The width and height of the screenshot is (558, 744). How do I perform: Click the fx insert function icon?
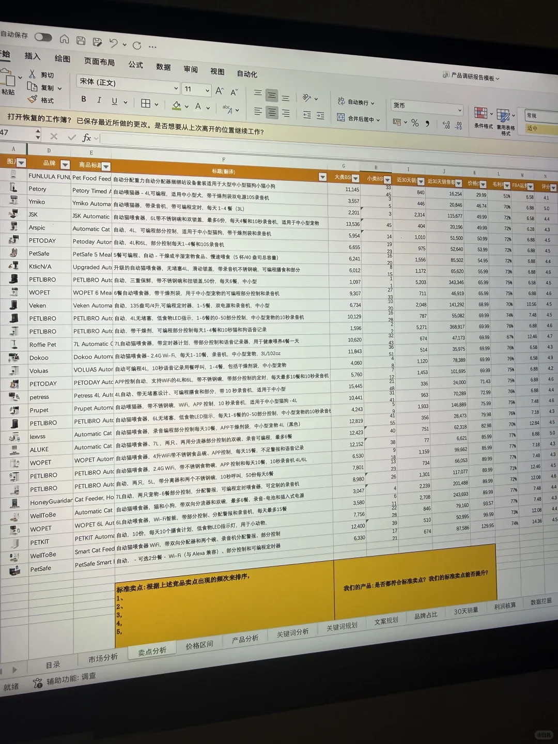pos(87,137)
